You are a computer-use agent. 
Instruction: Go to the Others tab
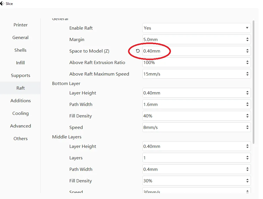[x=20, y=139]
